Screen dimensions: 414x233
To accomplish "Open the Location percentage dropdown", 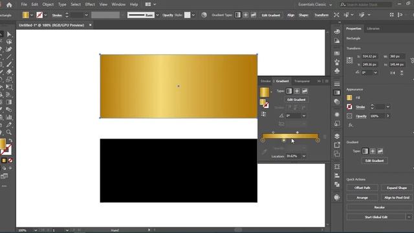I will 304,156.
